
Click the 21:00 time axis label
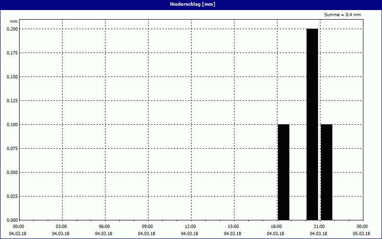pyautogui.click(x=319, y=227)
